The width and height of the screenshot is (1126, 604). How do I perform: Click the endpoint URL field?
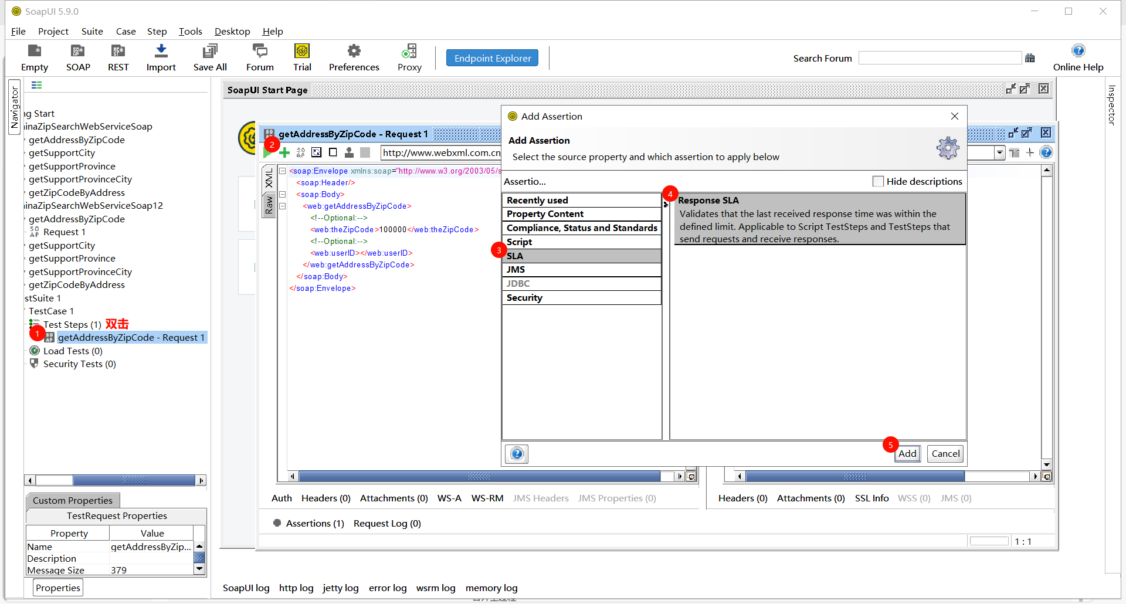point(441,152)
